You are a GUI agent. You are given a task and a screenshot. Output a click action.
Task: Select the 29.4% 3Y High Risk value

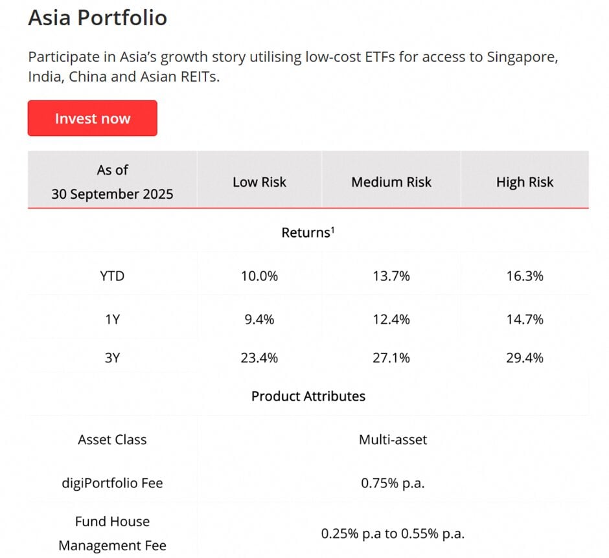tap(525, 357)
